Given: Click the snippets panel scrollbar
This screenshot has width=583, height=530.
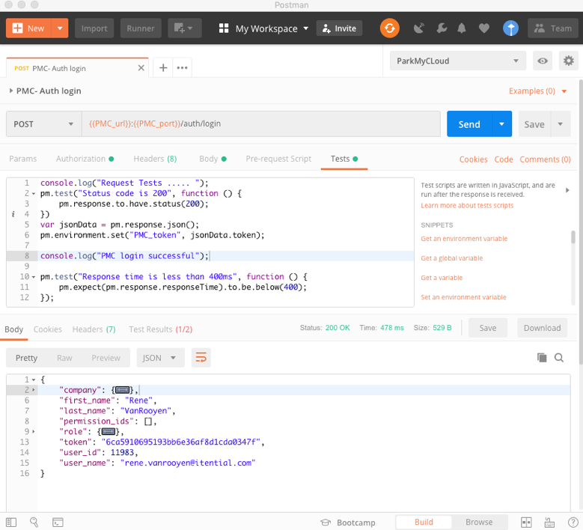Looking at the screenshot, I should pos(573,237).
